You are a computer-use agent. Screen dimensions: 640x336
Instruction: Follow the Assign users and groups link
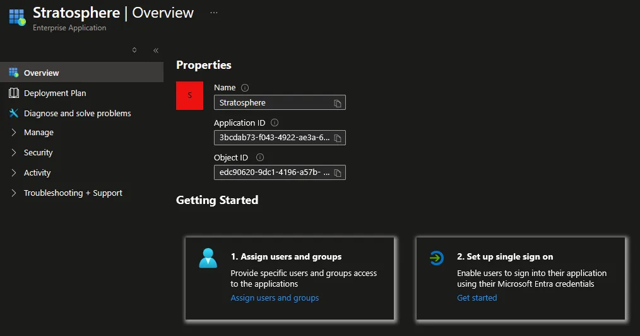pyautogui.click(x=275, y=297)
